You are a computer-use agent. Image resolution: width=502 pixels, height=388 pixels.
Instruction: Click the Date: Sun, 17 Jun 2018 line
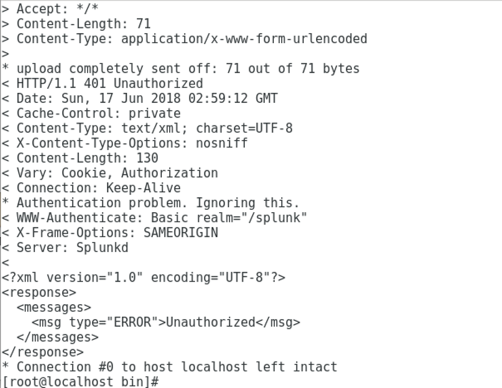point(140,98)
